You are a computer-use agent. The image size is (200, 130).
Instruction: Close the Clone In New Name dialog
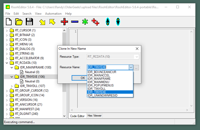[x=137, y=49]
